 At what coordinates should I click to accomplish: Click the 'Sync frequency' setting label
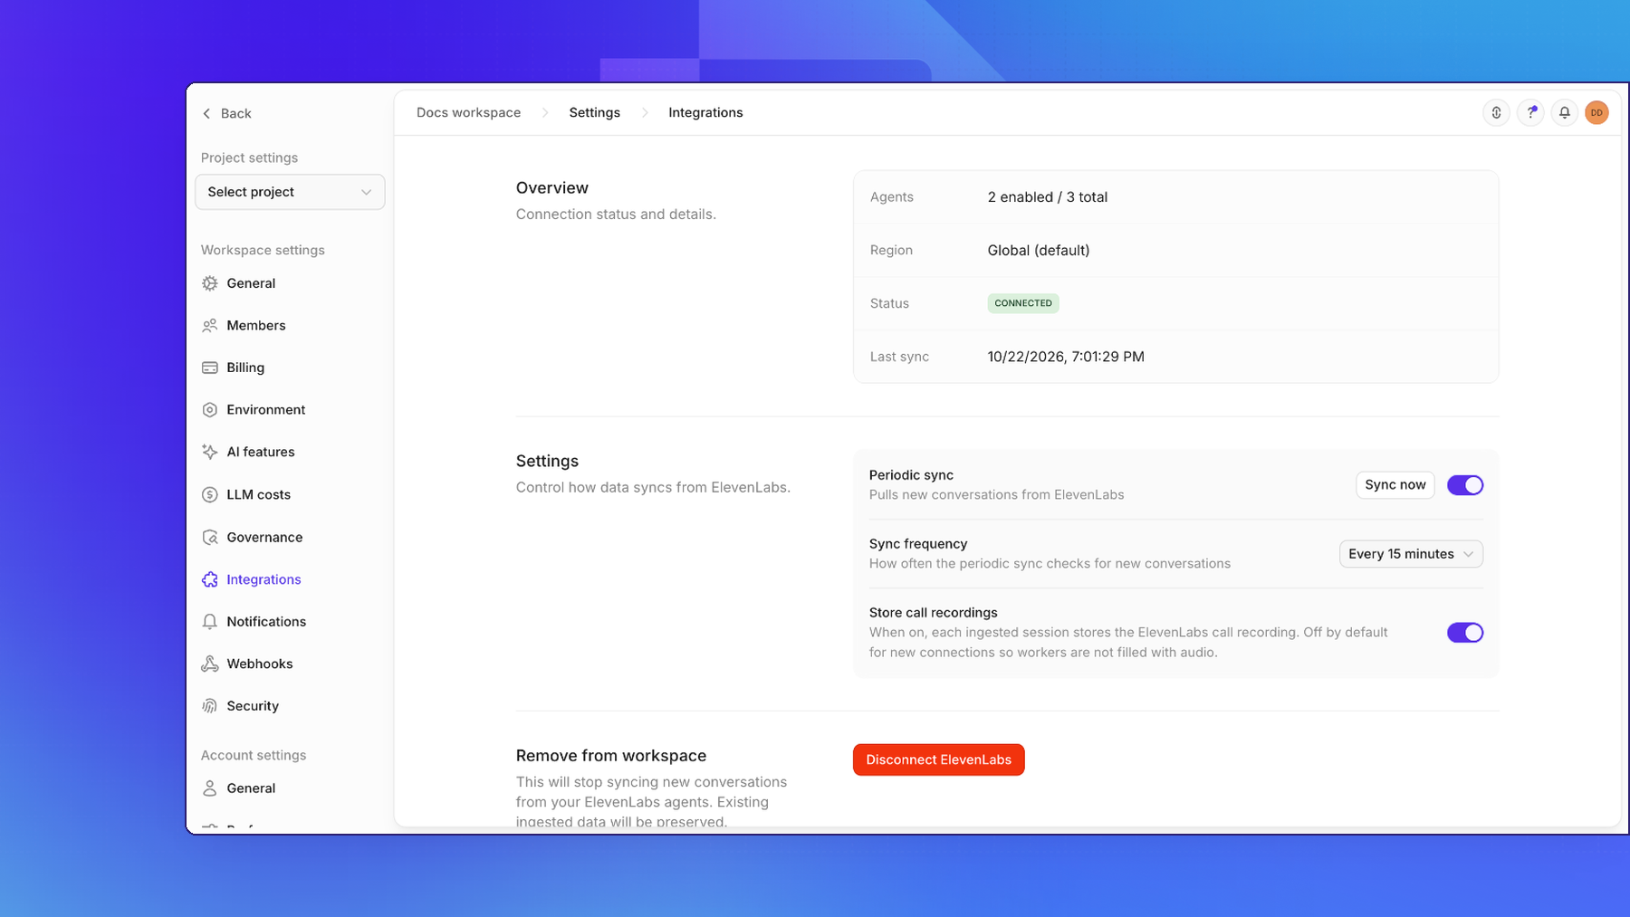pos(917,544)
